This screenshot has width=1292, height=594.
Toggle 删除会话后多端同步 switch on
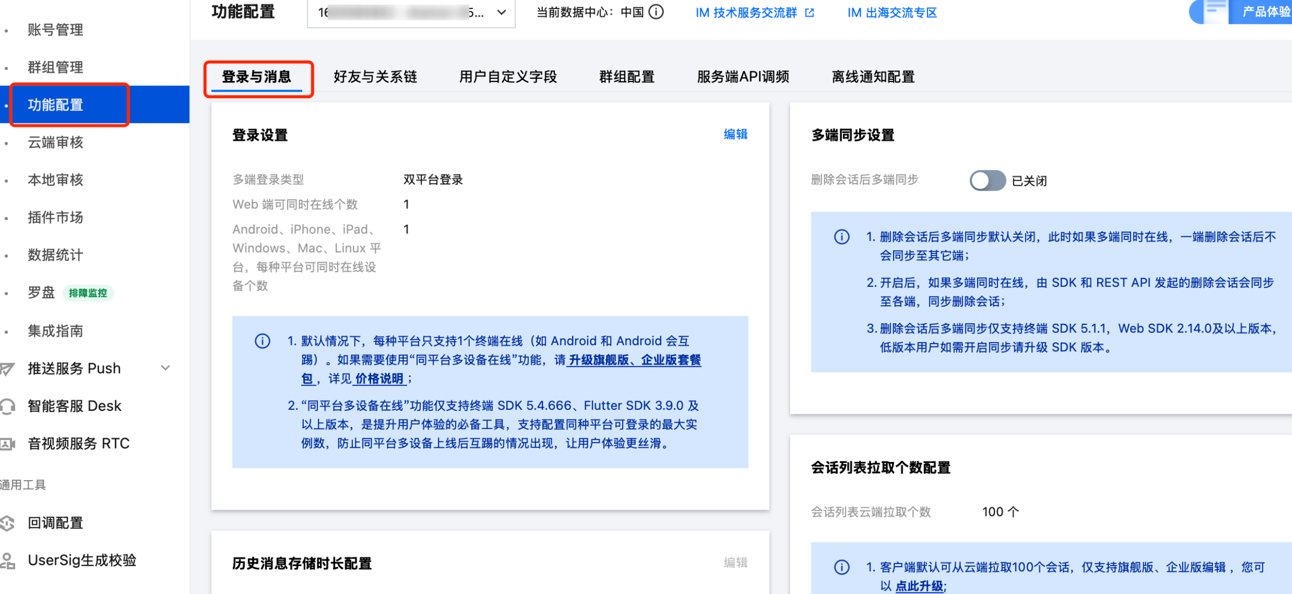point(987,181)
